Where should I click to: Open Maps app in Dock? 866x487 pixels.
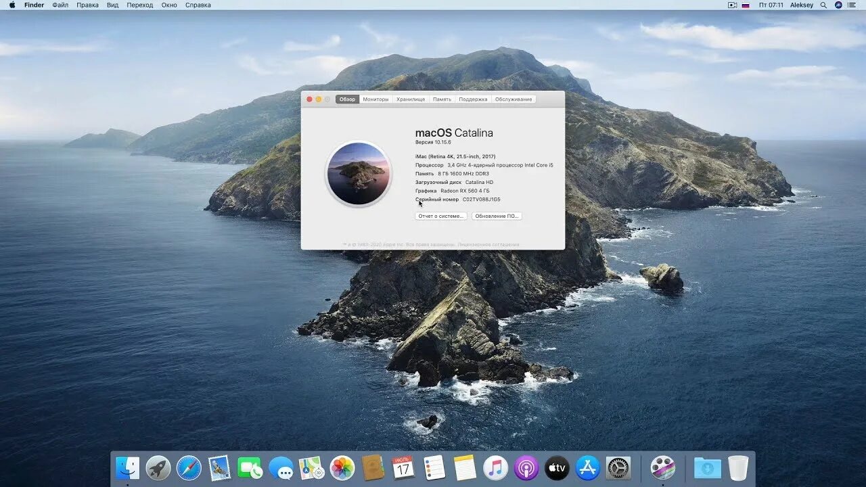click(x=311, y=467)
